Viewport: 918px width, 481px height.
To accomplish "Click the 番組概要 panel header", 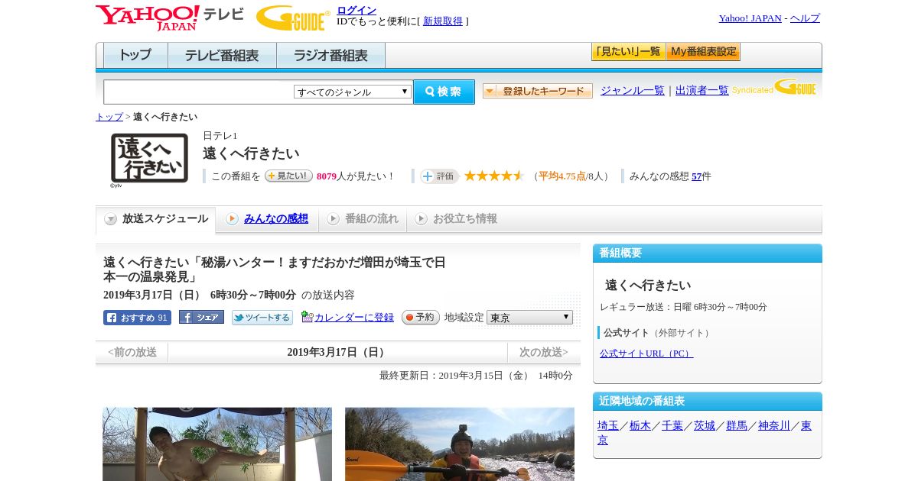I will pyautogui.click(x=708, y=253).
